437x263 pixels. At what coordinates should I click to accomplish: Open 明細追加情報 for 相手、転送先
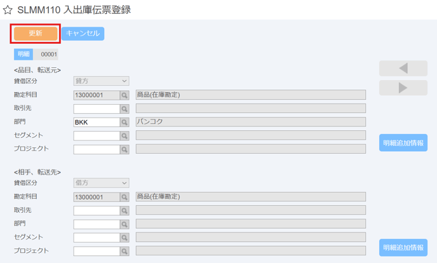(403, 247)
